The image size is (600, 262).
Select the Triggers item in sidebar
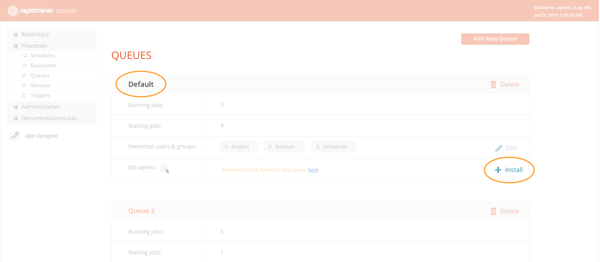pyautogui.click(x=40, y=96)
